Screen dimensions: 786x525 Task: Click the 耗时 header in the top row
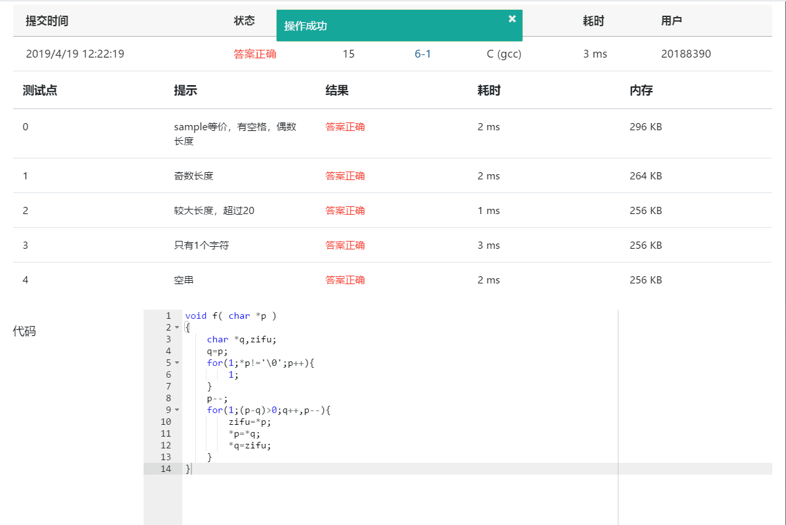coord(593,21)
